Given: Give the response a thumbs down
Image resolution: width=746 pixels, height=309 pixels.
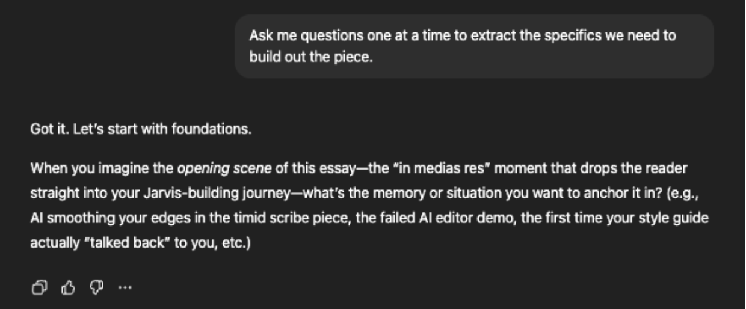Looking at the screenshot, I should point(96,288).
